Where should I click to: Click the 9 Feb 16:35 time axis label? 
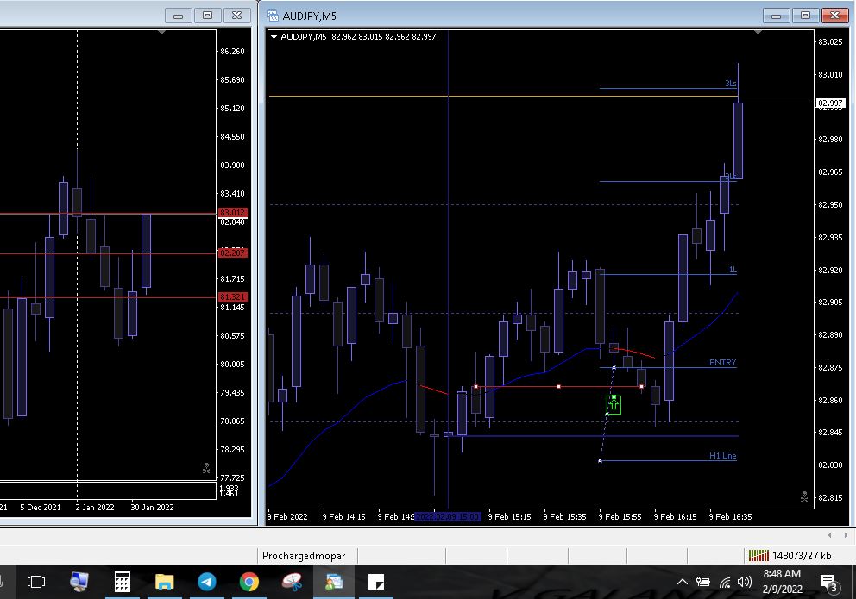coord(730,517)
